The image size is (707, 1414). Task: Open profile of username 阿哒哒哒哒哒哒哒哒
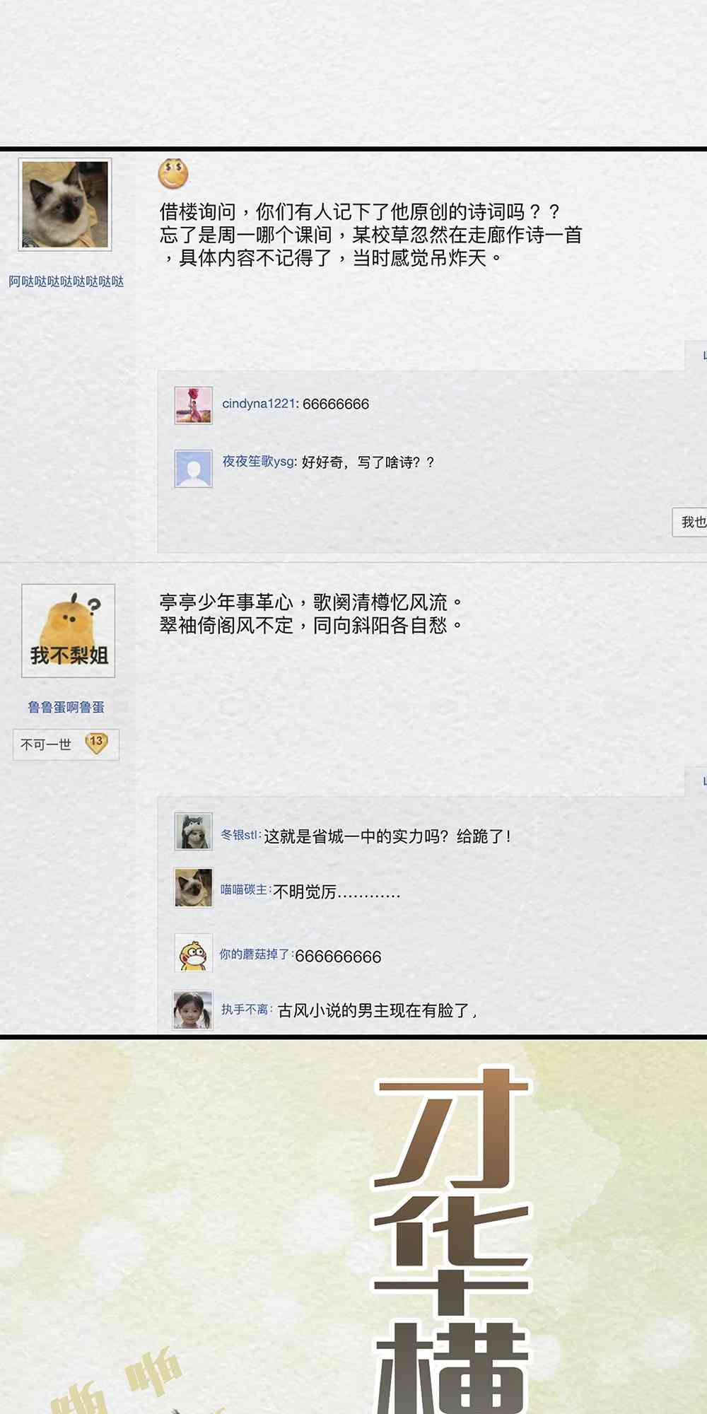point(66,281)
